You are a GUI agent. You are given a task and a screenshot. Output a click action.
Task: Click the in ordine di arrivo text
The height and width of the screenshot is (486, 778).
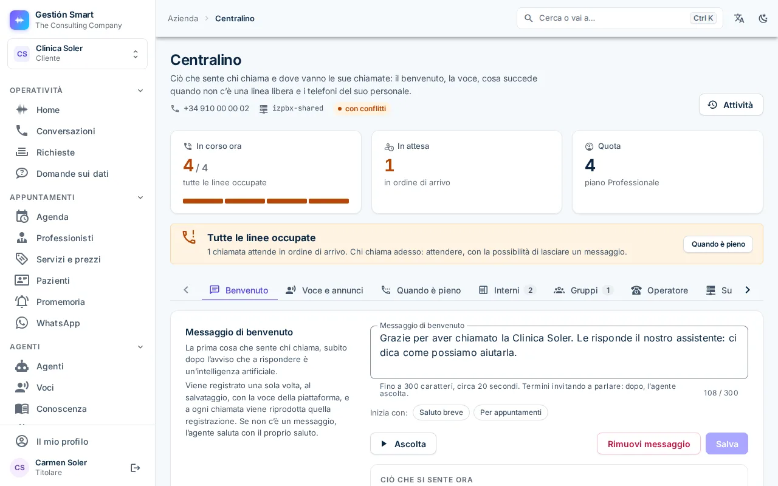click(x=417, y=182)
